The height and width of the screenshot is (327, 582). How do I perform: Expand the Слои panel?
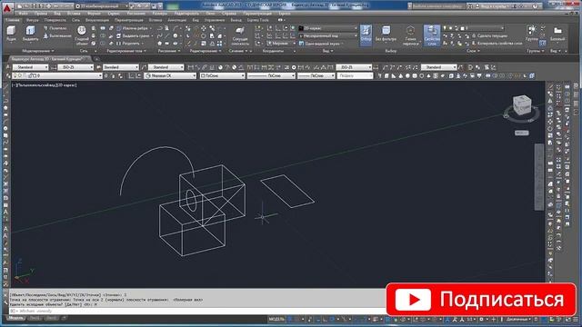point(472,51)
